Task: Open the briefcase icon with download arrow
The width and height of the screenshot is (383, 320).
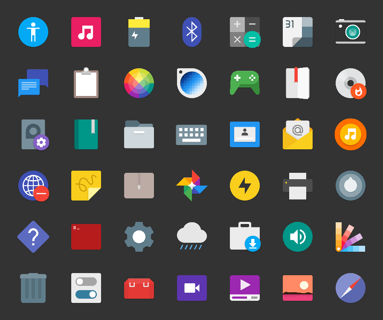Action: click(x=245, y=236)
